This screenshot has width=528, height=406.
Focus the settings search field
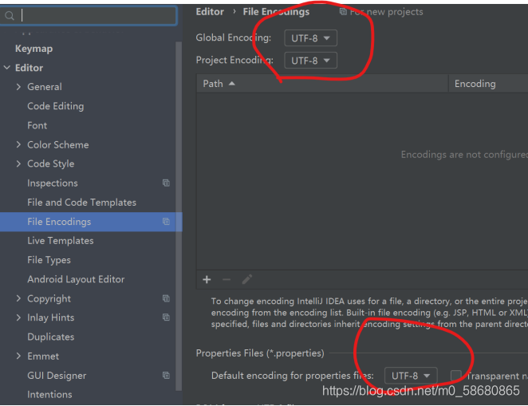pos(89,15)
